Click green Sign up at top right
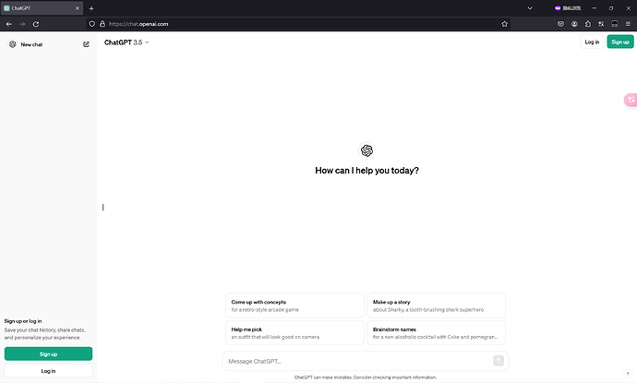Viewport: 637px width, 383px height. [620, 42]
